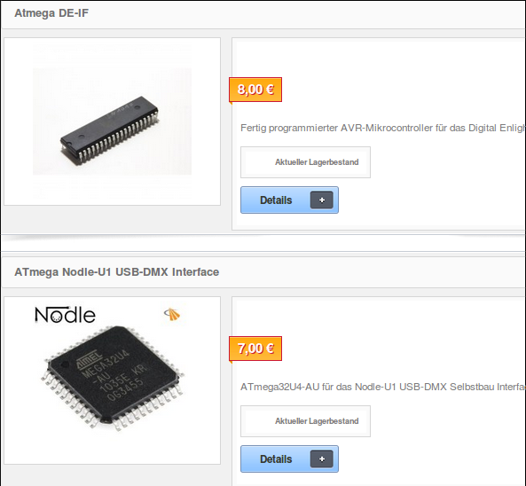Click the plus icon on second Details button
The height and width of the screenshot is (486, 526).
(321, 459)
